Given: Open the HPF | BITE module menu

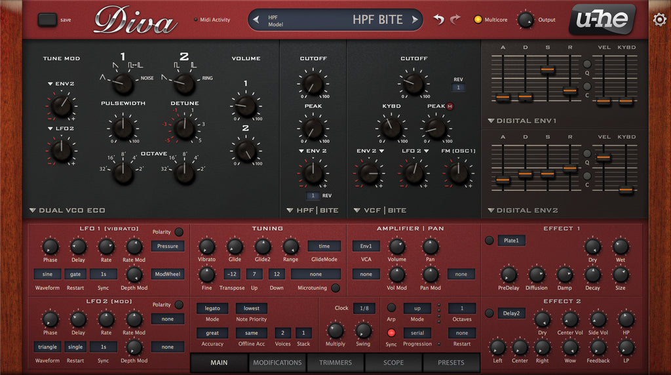Looking at the screenshot, I should coord(313,210).
